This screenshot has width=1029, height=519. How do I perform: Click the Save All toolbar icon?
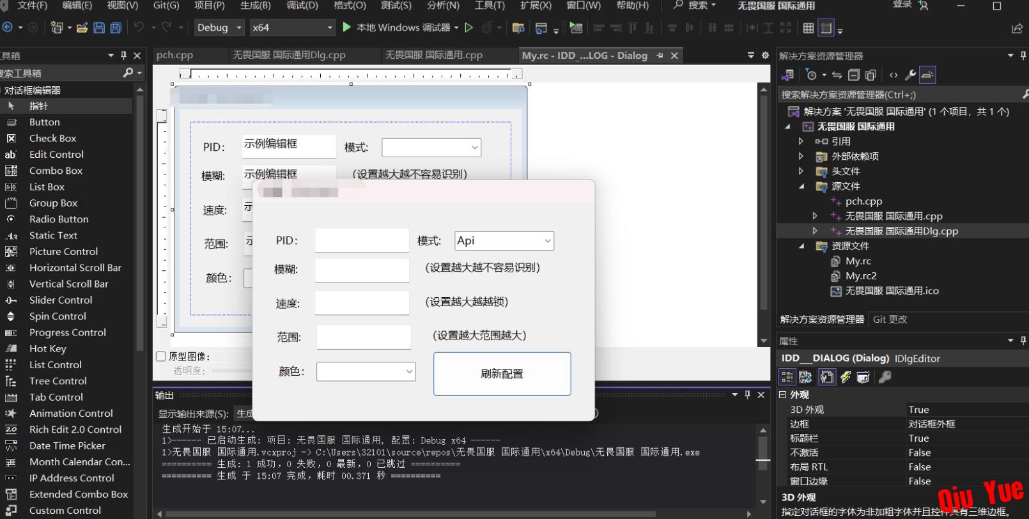[x=116, y=27]
